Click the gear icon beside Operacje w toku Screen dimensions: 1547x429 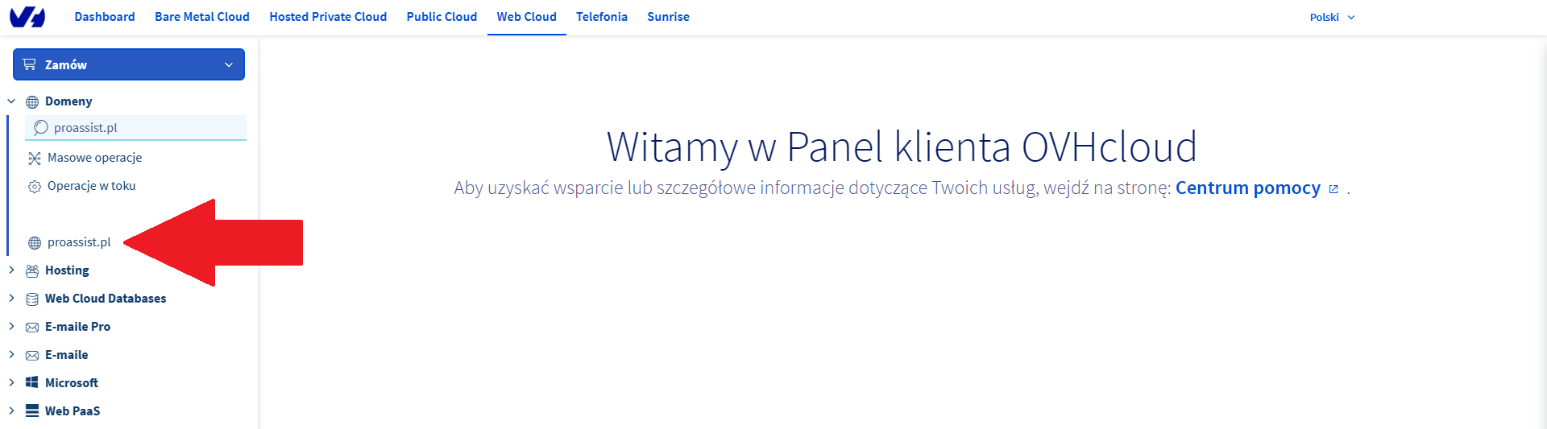(x=35, y=186)
